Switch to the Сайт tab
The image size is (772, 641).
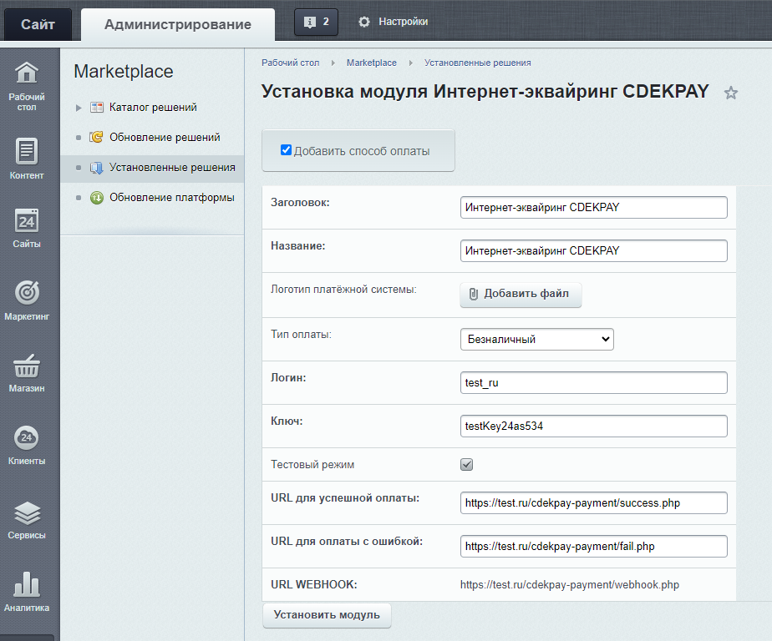(38, 24)
